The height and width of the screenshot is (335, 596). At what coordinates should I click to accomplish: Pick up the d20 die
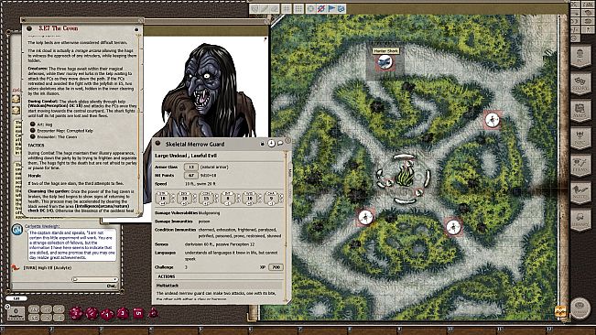(76, 313)
